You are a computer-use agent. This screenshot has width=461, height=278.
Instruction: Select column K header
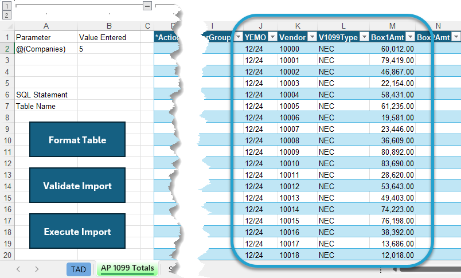click(298, 26)
